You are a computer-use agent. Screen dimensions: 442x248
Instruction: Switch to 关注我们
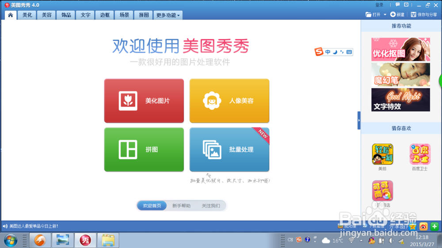coord(210,206)
